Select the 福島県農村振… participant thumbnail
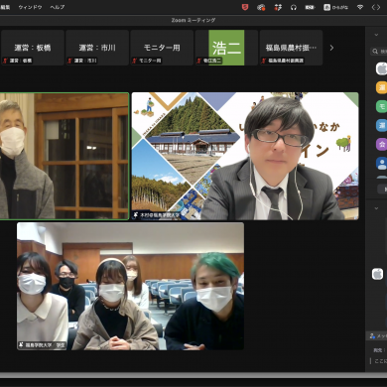Viewport: 387px width, 387px height. click(291, 48)
